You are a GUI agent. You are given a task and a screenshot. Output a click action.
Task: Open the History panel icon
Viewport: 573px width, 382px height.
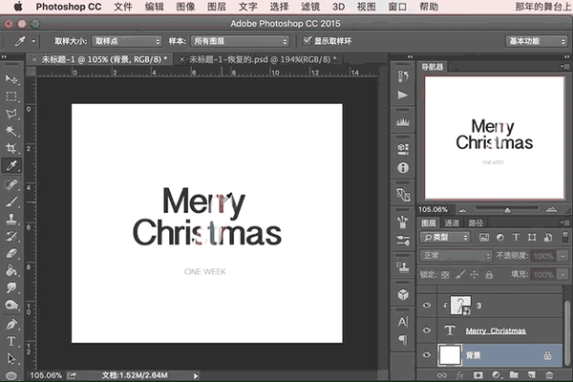pos(403,76)
